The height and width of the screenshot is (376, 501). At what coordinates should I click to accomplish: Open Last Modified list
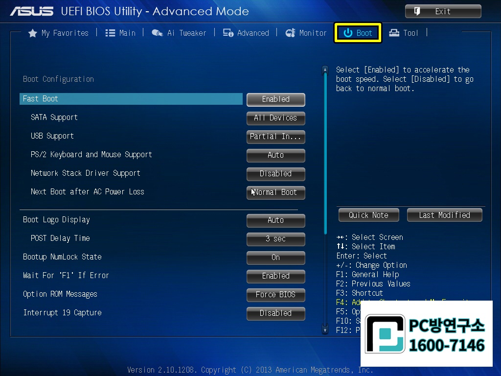[x=444, y=215]
